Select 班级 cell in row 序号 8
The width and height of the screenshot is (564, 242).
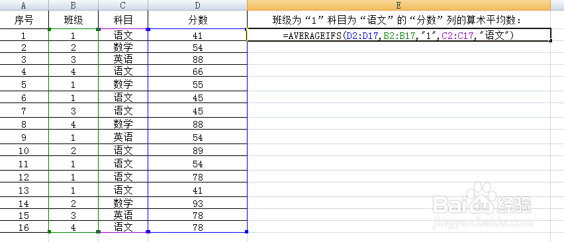point(73,124)
